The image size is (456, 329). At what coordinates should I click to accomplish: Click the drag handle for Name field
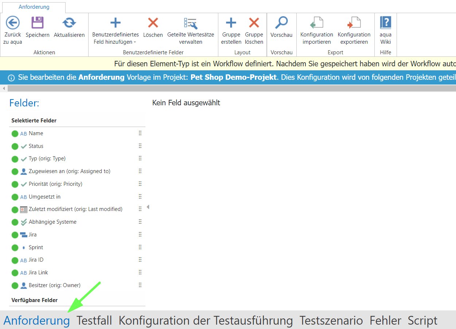point(140,133)
